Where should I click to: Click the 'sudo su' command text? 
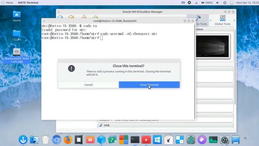click(90, 26)
